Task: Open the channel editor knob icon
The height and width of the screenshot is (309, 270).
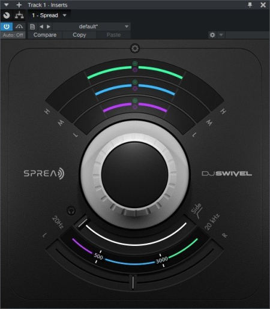Action: (x=7, y=16)
